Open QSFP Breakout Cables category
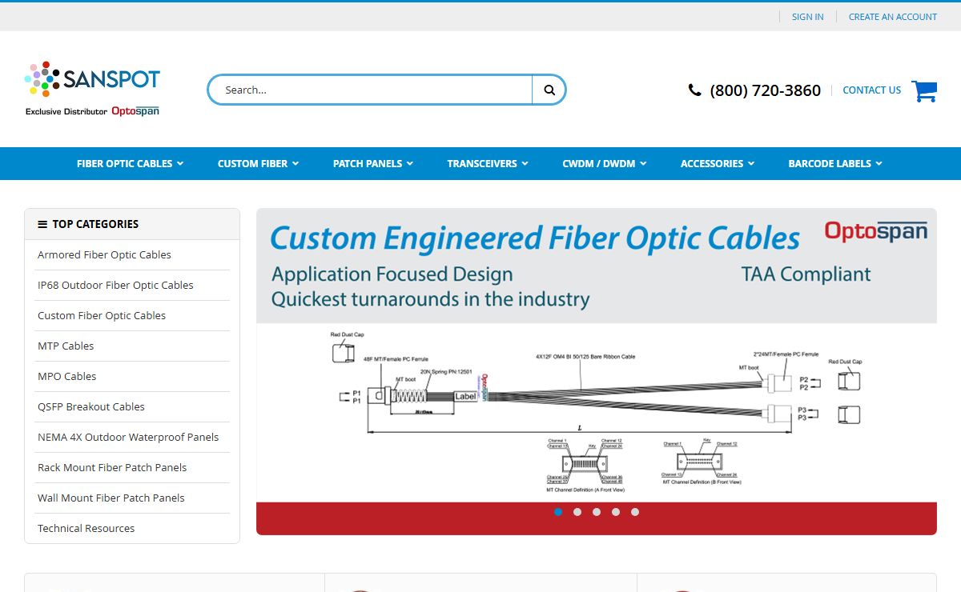The image size is (961, 592). point(91,406)
